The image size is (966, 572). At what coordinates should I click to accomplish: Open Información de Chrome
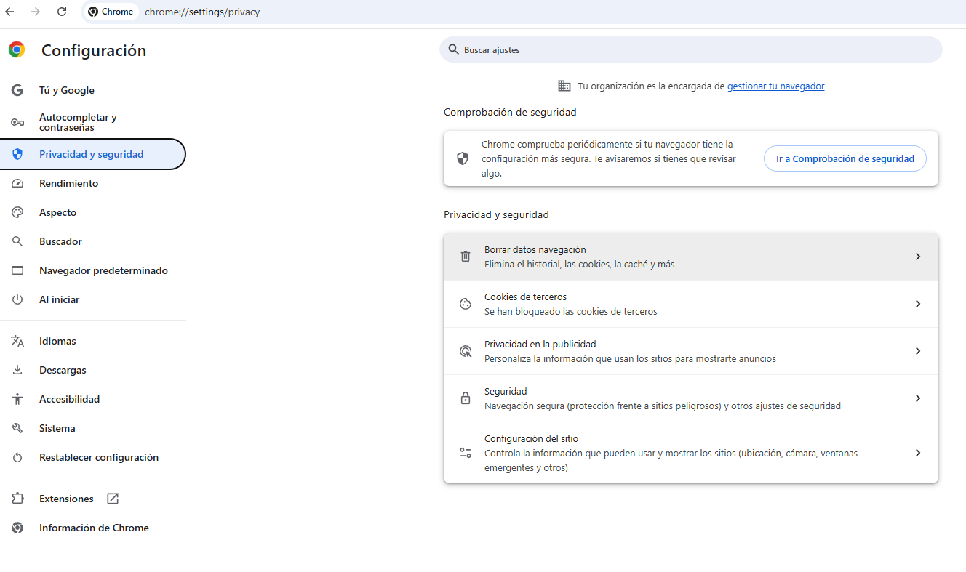[93, 528]
